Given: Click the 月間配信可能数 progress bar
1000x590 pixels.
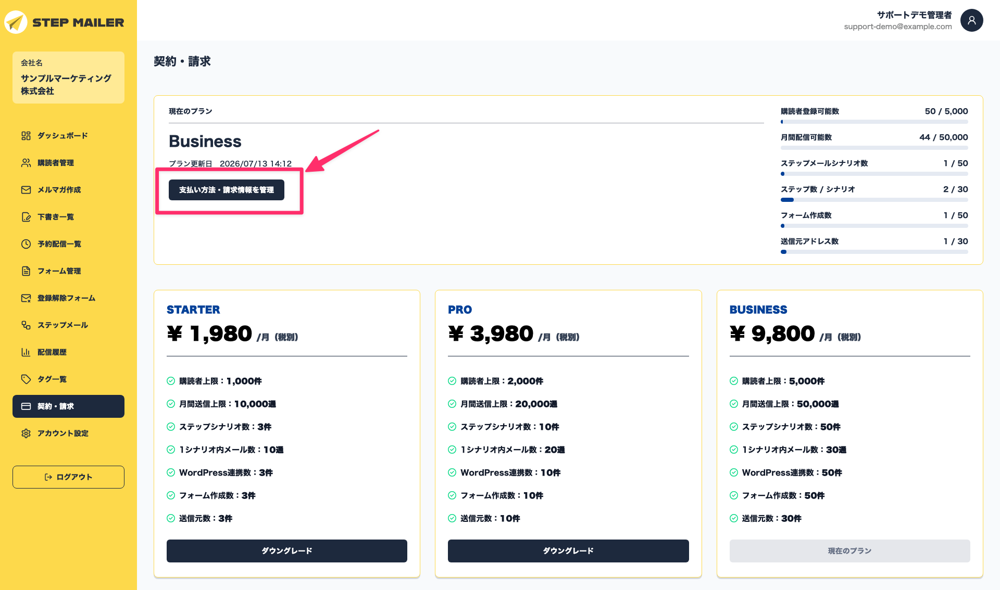Looking at the screenshot, I should pyautogui.click(x=874, y=148).
